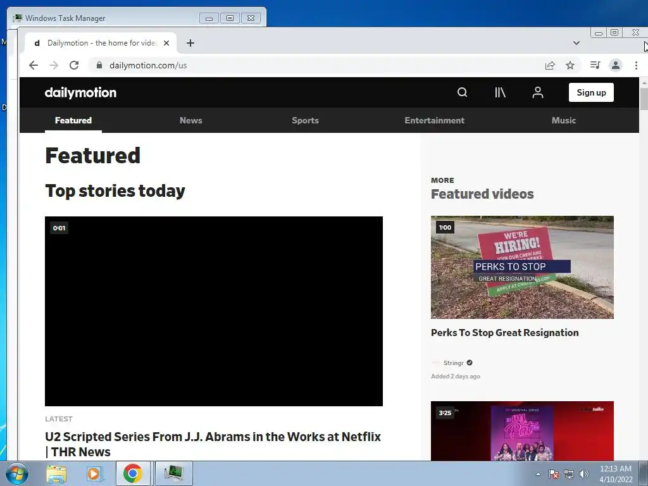
Task: Open the Dailymotion search icon
Action: point(462,92)
